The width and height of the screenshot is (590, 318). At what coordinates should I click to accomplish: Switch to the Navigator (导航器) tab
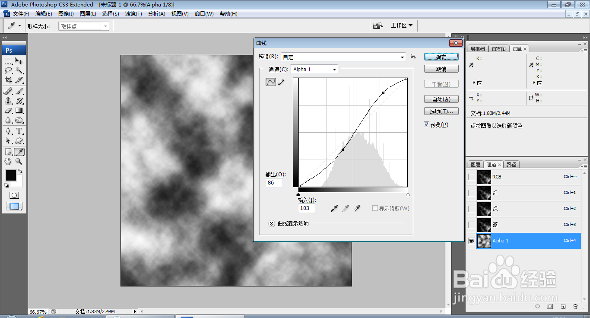tap(478, 49)
